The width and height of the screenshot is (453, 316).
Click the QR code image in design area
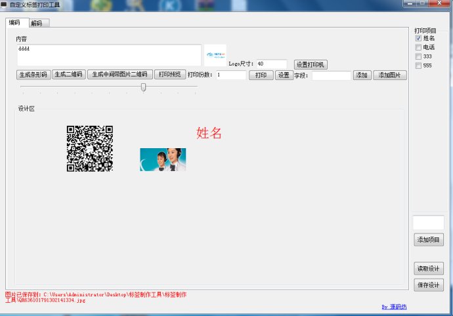pos(90,149)
